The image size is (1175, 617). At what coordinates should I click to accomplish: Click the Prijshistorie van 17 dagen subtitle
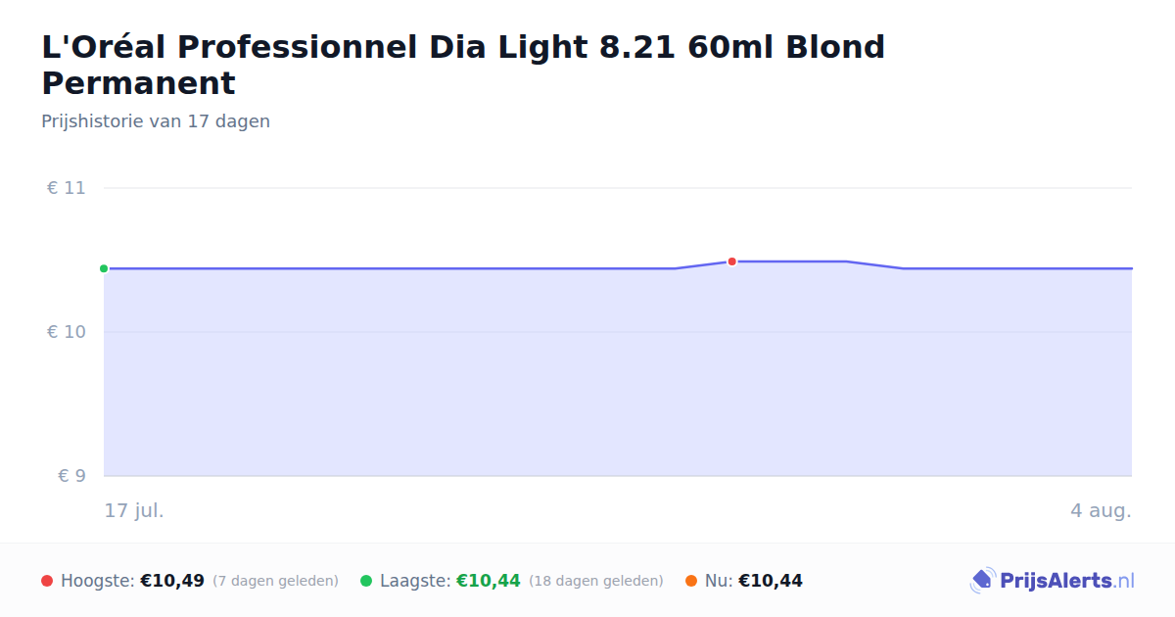tap(156, 121)
